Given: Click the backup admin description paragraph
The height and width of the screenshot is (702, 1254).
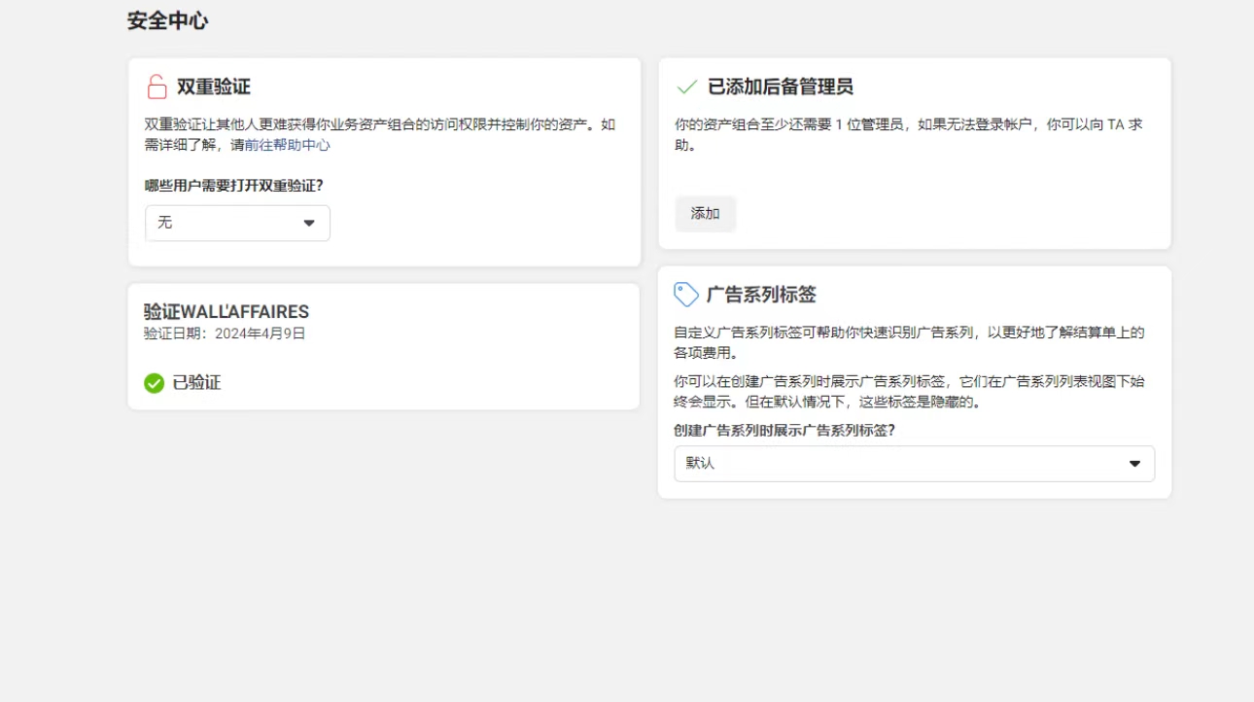Looking at the screenshot, I should (x=909, y=135).
